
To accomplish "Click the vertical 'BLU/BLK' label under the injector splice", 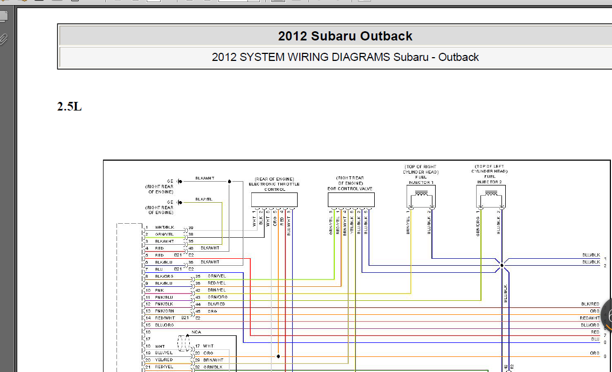I will click(x=505, y=293).
